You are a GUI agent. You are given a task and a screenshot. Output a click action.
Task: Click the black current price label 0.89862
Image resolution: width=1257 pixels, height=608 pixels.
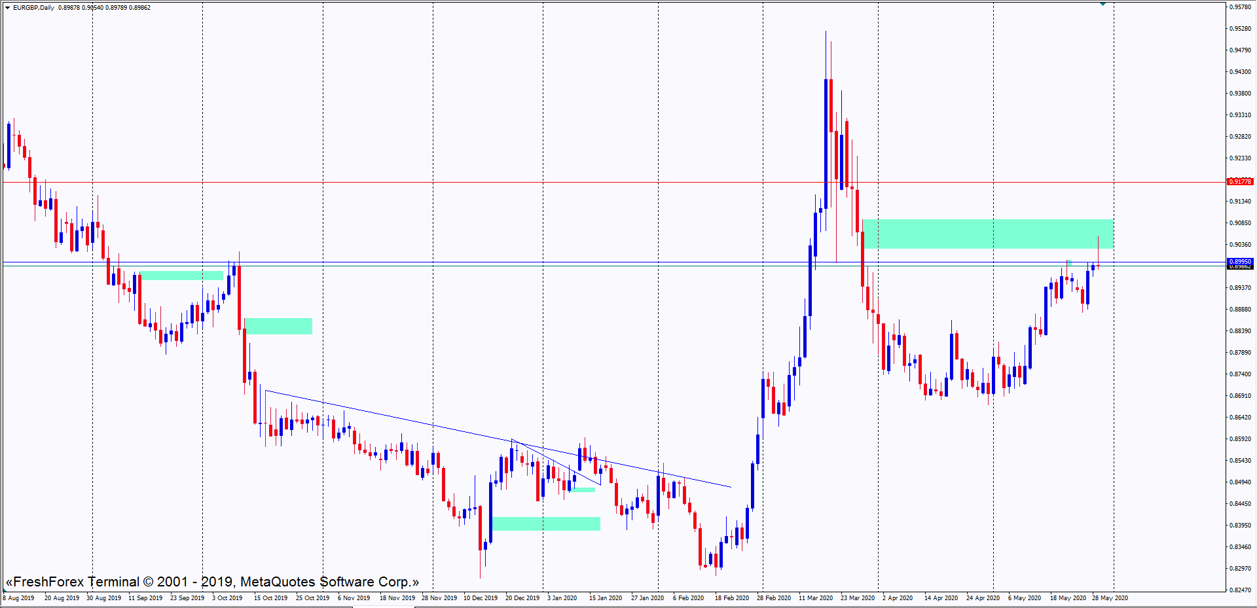[x=1239, y=267]
